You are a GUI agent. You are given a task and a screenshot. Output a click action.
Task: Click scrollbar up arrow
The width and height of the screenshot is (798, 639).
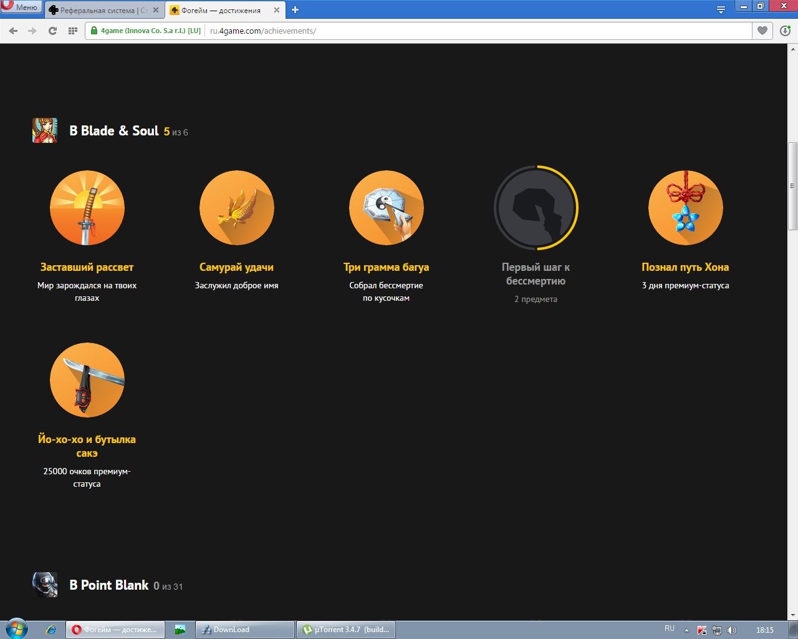(x=792, y=48)
